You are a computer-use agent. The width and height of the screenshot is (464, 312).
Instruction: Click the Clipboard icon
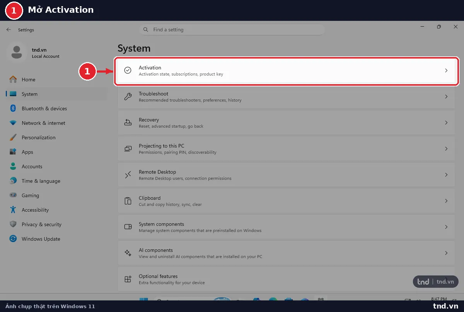click(128, 201)
